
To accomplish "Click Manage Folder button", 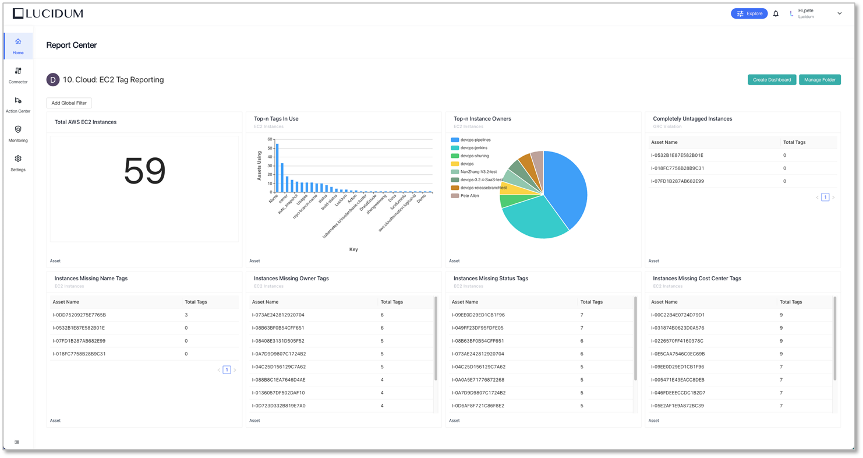I will 819,80.
